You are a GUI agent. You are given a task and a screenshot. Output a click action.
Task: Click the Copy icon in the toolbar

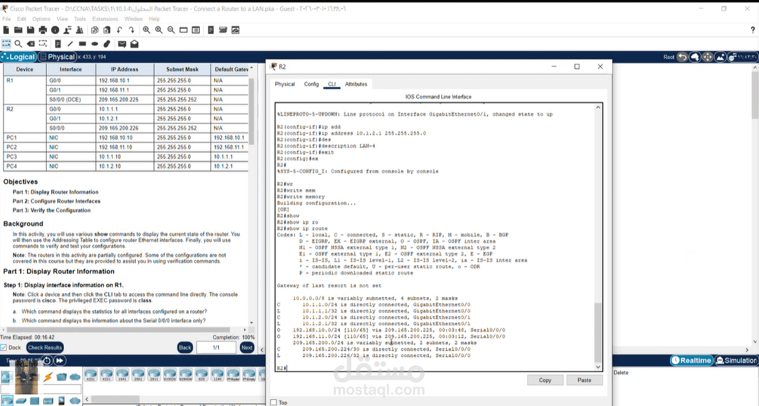click(x=95, y=30)
